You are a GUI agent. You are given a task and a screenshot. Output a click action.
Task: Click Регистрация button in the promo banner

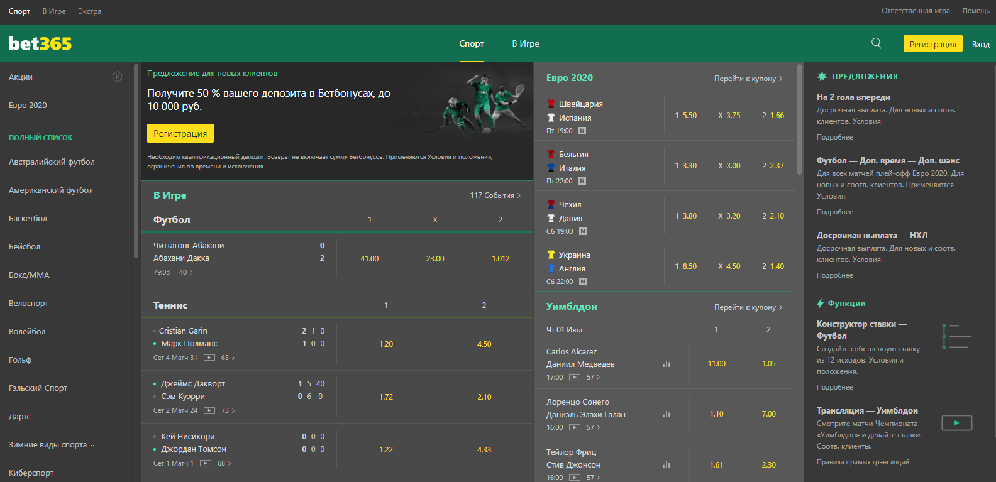(180, 133)
